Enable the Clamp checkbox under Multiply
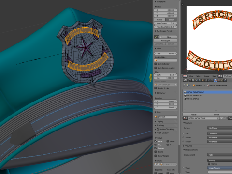The image size is (232, 174). click(209, 164)
